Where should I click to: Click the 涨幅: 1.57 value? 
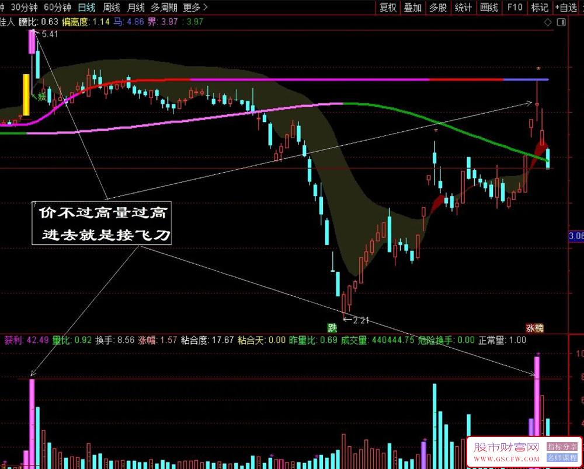tap(158, 340)
